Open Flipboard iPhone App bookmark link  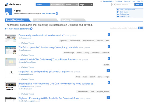point(49,98)
